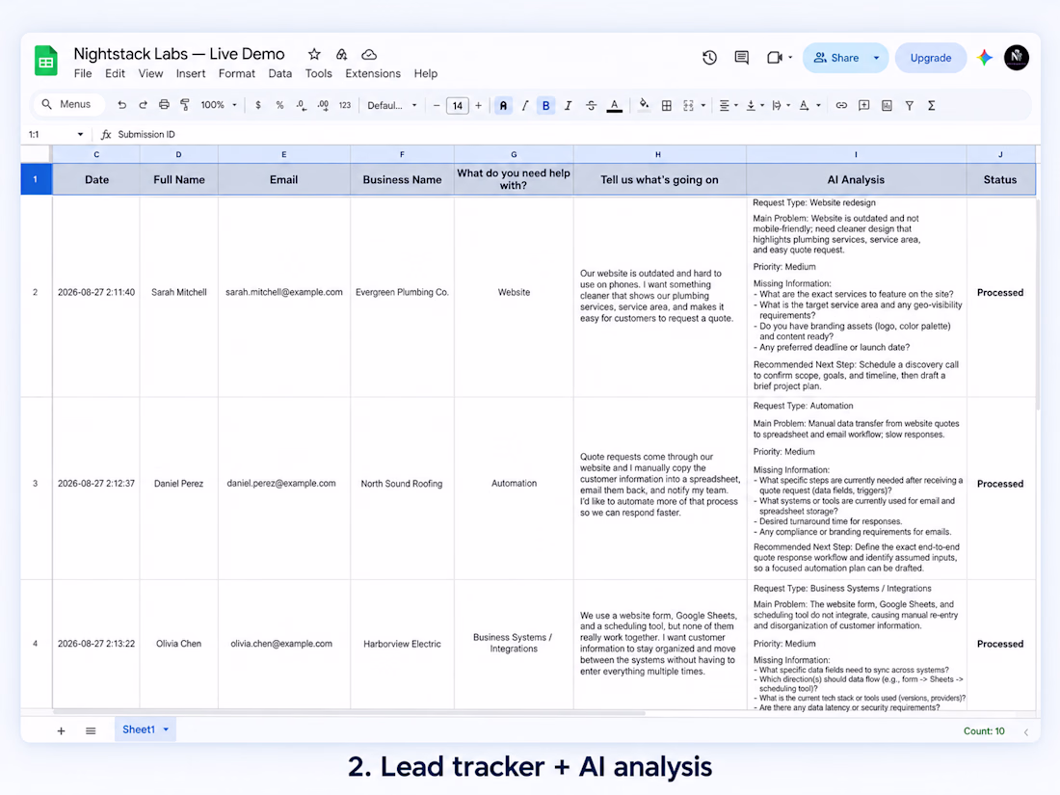Click the Upgrade button
This screenshot has height=795, width=1060.
point(930,58)
